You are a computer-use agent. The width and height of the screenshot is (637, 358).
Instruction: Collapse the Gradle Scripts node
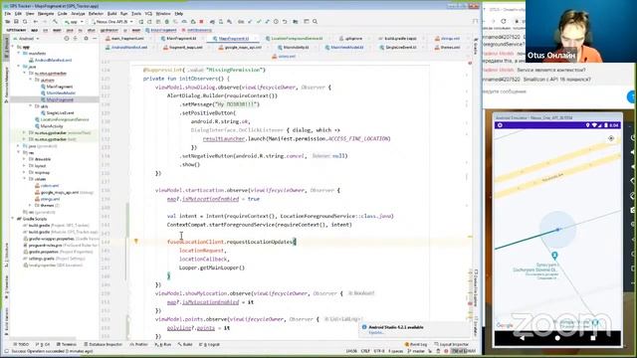click(x=13, y=219)
